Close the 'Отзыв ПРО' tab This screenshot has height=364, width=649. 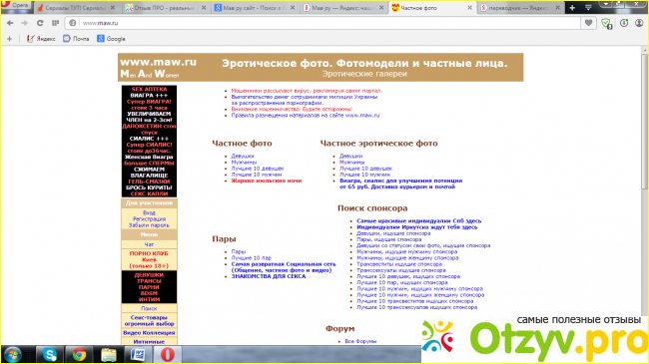pos(204,8)
